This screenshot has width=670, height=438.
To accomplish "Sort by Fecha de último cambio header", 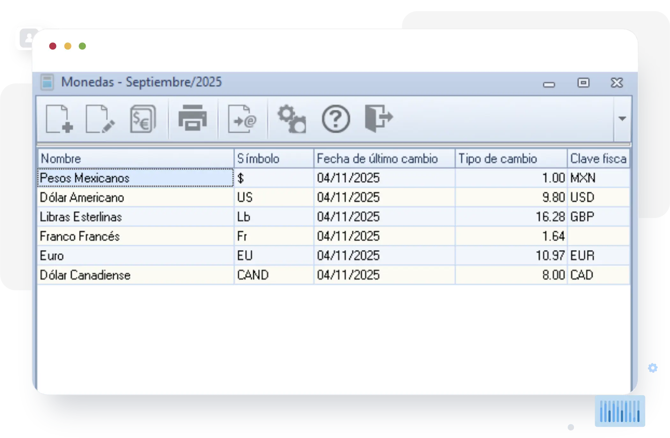I will point(384,159).
